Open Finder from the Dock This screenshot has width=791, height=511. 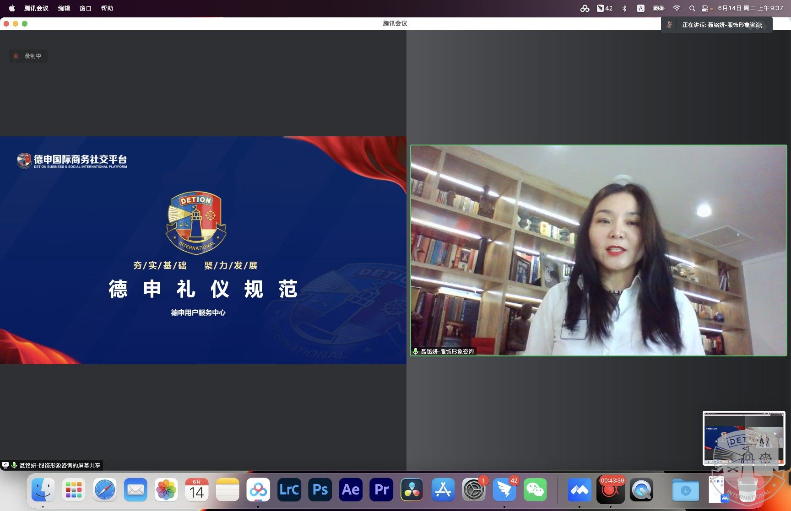click(43, 490)
